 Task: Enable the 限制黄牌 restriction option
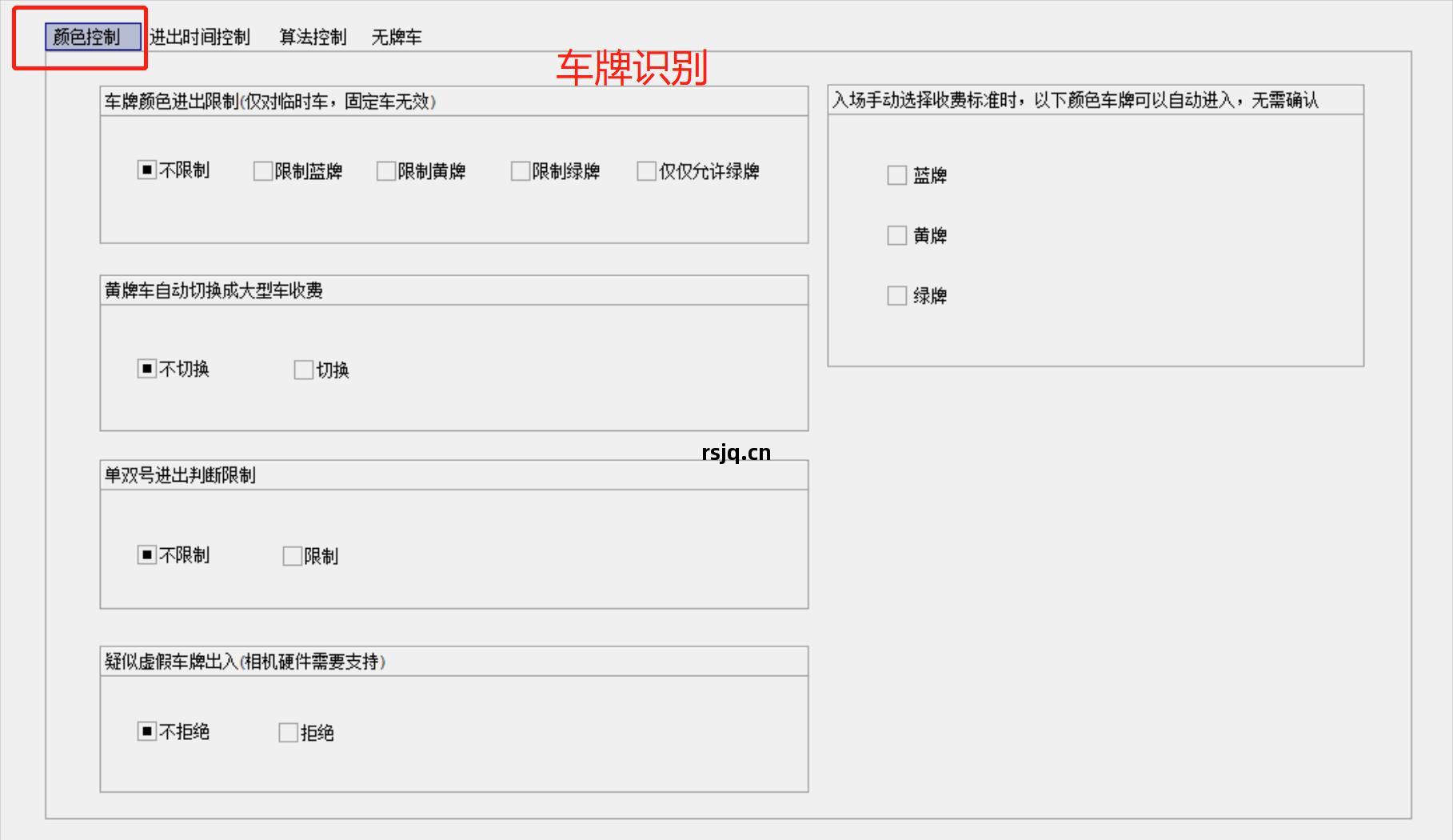point(386,170)
